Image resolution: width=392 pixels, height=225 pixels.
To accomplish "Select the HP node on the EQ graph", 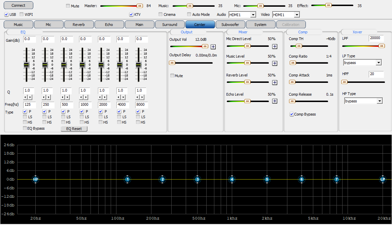I will click(36, 180).
